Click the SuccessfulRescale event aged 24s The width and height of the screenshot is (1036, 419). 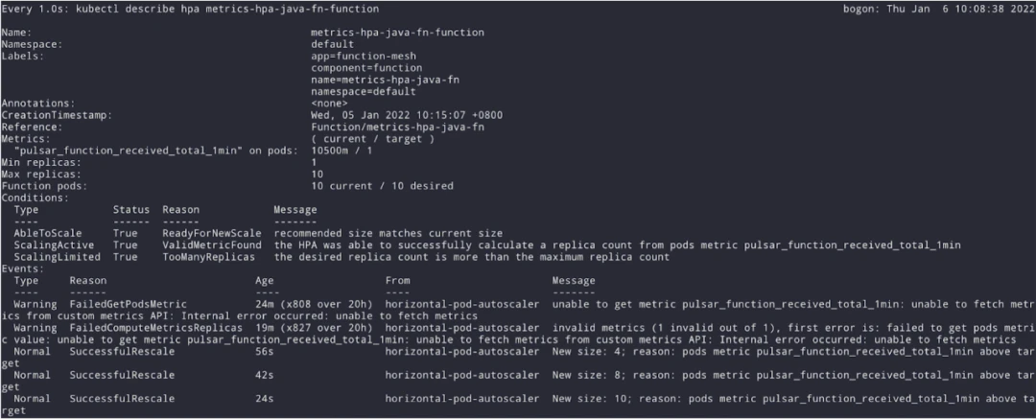[121, 398]
